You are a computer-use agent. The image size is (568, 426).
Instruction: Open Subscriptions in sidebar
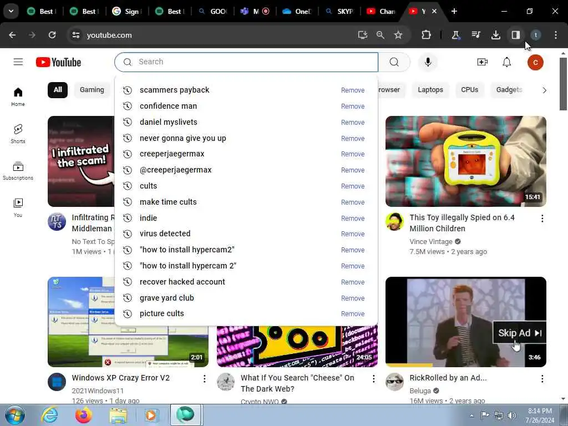pyautogui.click(x=18, y=171)
